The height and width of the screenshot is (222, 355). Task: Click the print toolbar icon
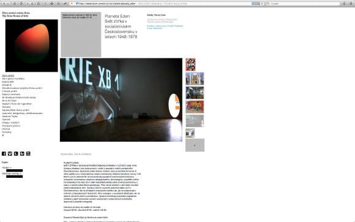[x=51, y=4]
